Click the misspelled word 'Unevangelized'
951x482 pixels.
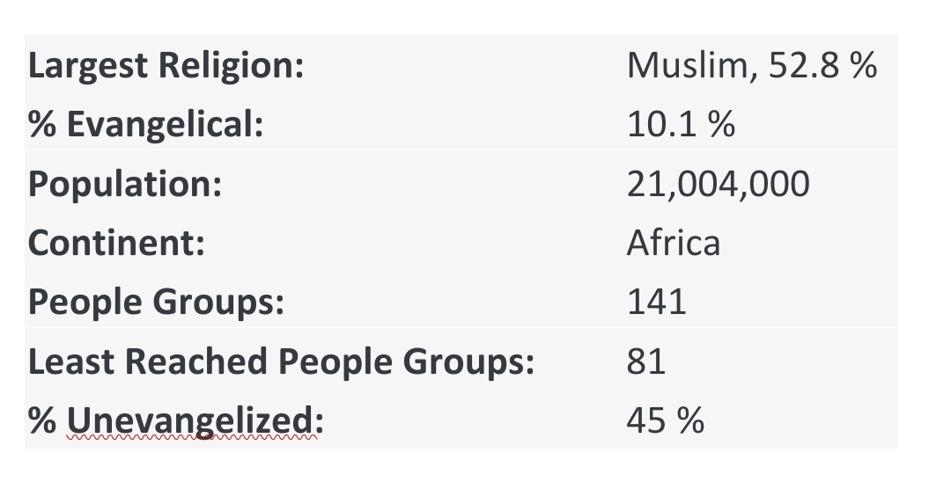coord(191,420)
